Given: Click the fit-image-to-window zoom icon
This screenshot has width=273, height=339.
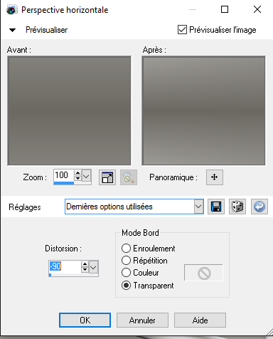Looking at the screenshot, I should click(x=107, y=177).
